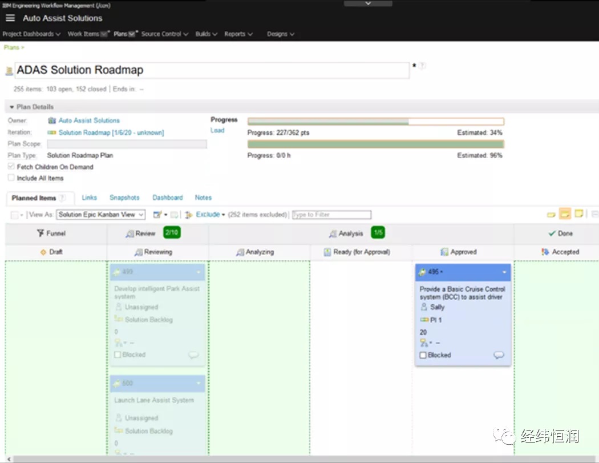Click the points progress bar 227/362 pts
Viewport: 599px width, 463px height.
pyautogui.click(x=376, y=122)
